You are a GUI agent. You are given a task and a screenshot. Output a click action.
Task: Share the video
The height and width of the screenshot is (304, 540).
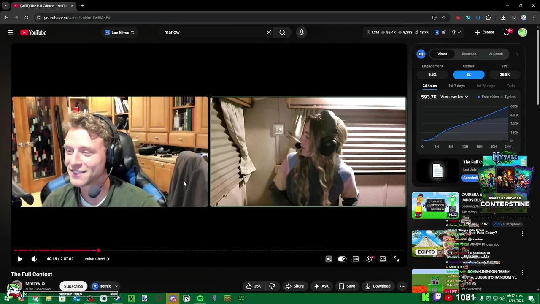tap(294, 286)
